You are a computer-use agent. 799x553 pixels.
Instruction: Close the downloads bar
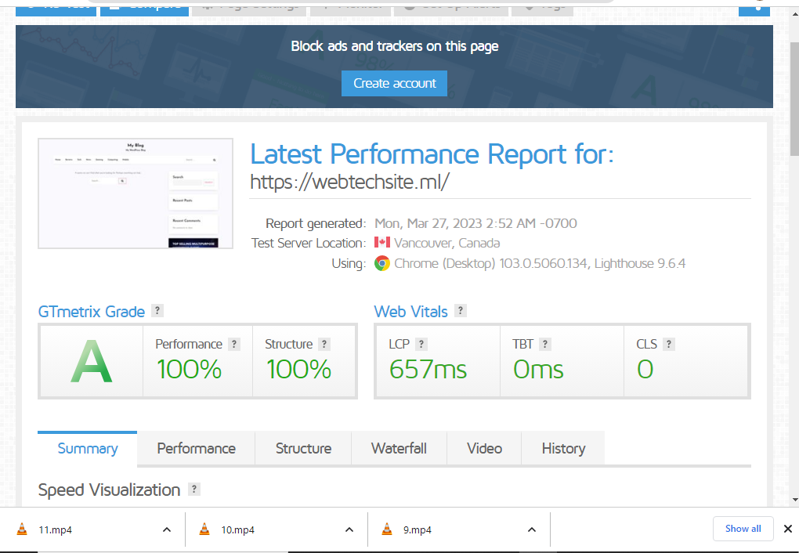click(x=788, y=529)
